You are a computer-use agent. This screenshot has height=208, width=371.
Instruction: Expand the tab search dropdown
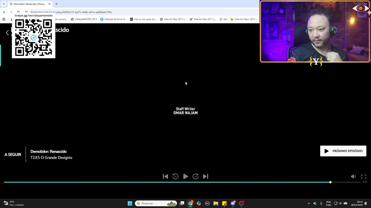(4, 4)
